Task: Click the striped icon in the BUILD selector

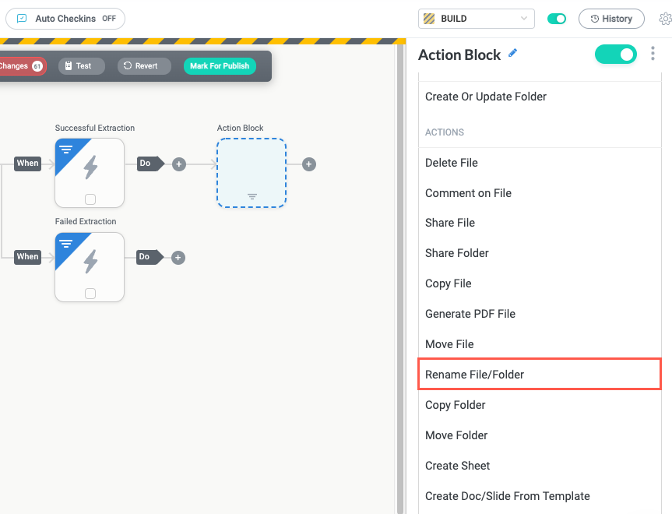Action: [x=429, y=18]
